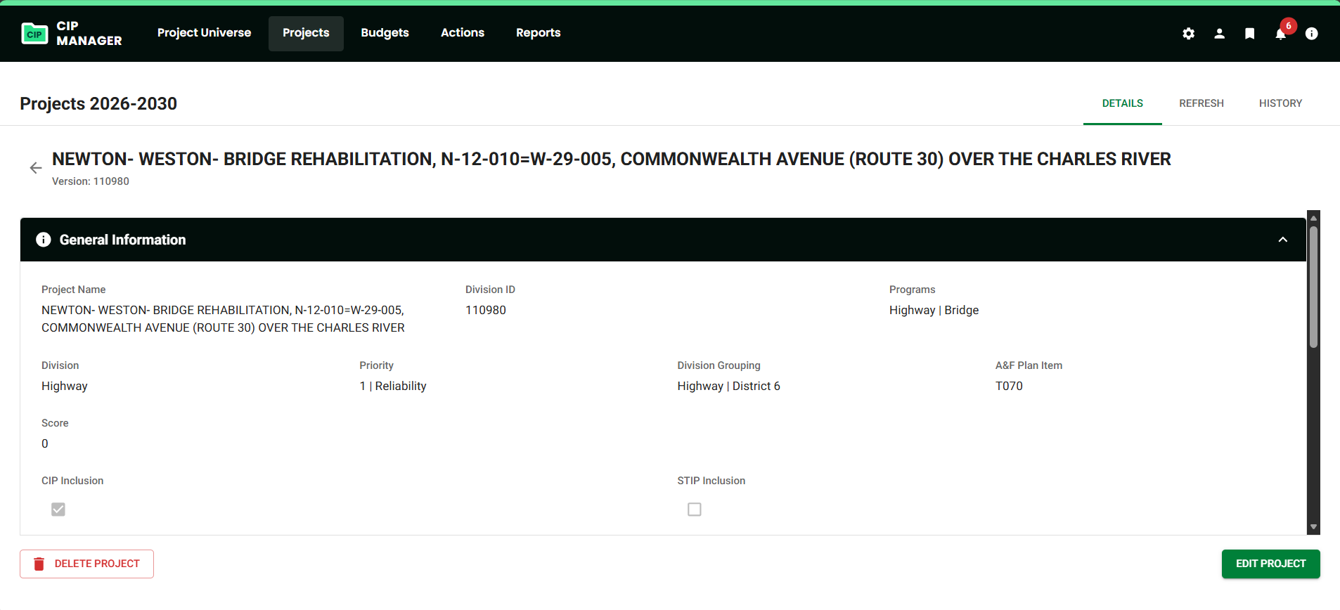The height and width of the screenshot is (610, 1340).
Task: Click the vertical scrollbar thumb
Action: (x=1313, y=287)
